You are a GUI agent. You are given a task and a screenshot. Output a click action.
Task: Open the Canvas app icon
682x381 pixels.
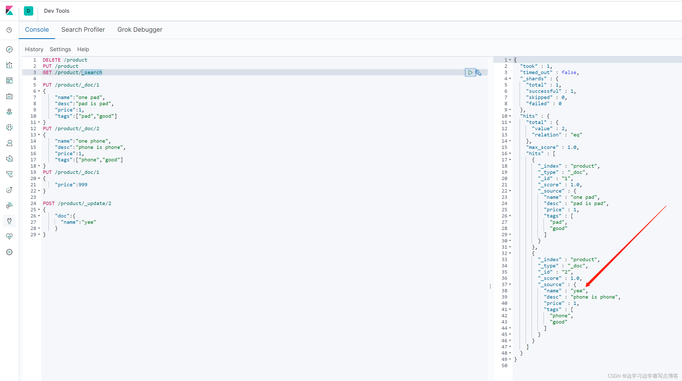click(x=9, y=96)
